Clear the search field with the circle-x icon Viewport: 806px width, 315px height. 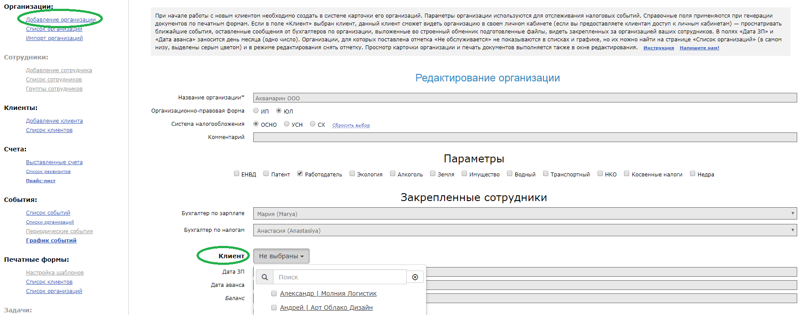415,277
